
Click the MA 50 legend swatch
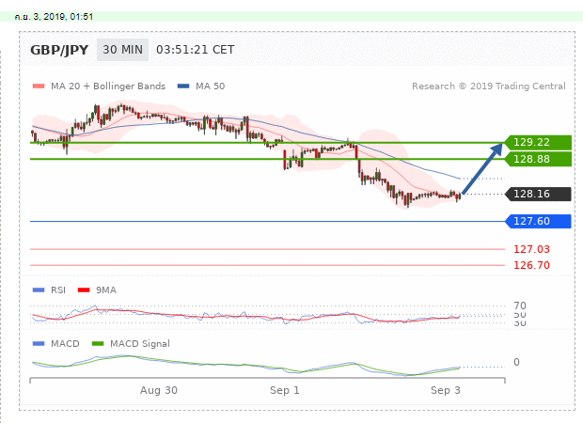tap(183, 86)
